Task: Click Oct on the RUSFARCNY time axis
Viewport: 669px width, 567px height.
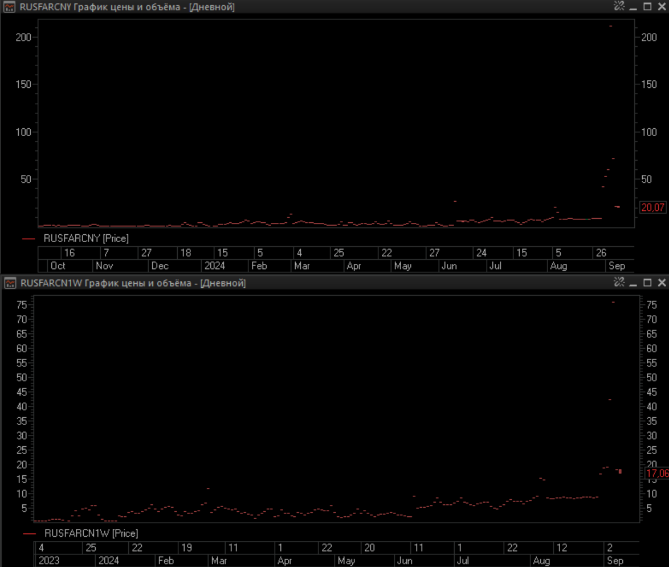Action: (58, 266)
